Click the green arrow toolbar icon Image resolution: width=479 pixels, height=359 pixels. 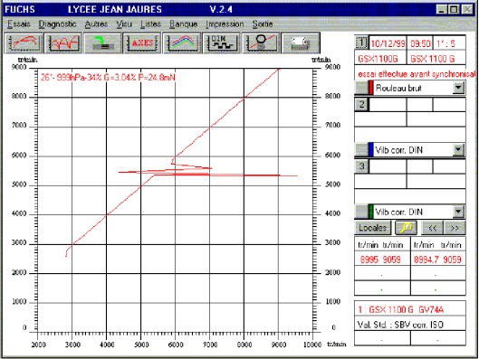102,43
